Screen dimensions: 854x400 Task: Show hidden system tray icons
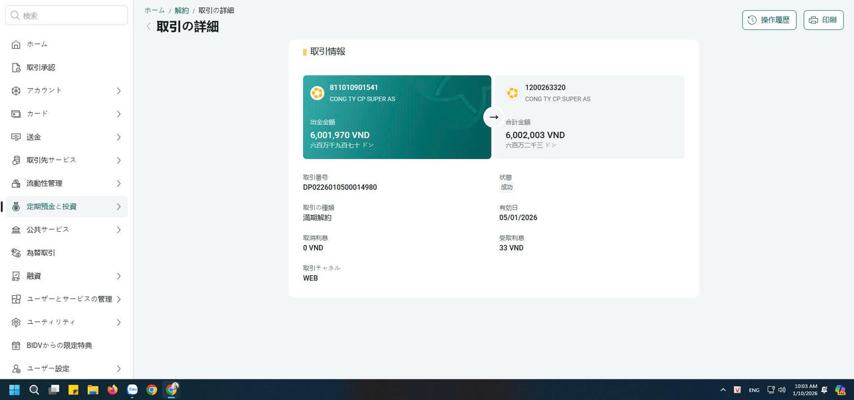(723, 390)
